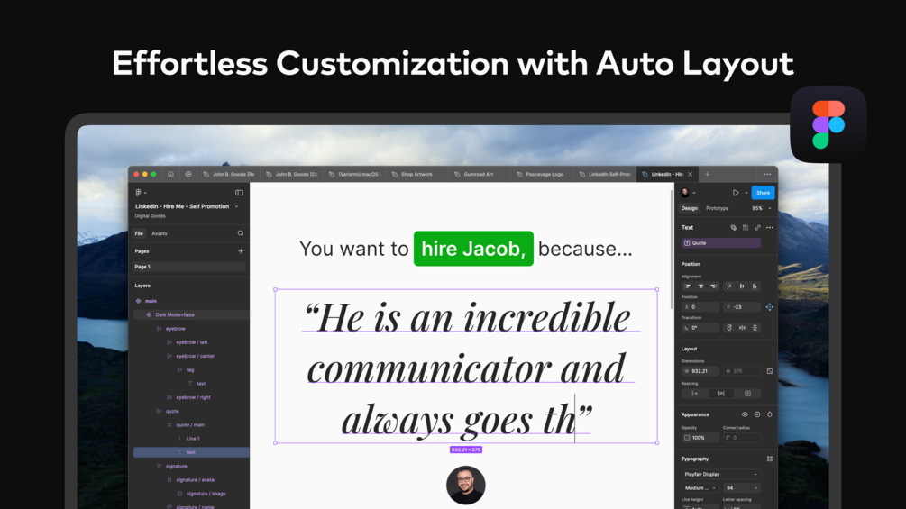Close the LinkedIn - Hire tab
Viewport: 906px width, 509px height.
click(x=690, y=174)
